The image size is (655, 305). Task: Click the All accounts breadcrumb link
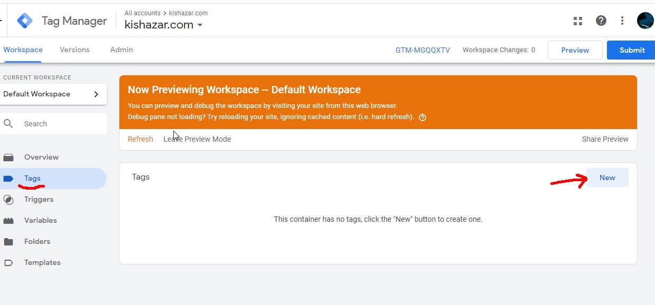click(x=143, y=13)
